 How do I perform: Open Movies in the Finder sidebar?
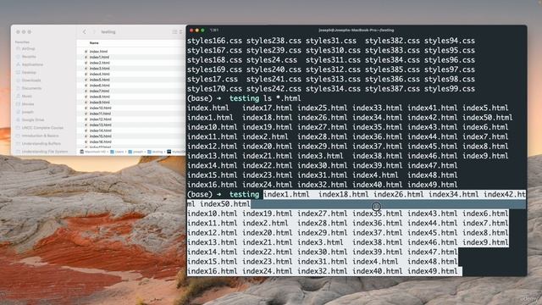coord(28,104)
